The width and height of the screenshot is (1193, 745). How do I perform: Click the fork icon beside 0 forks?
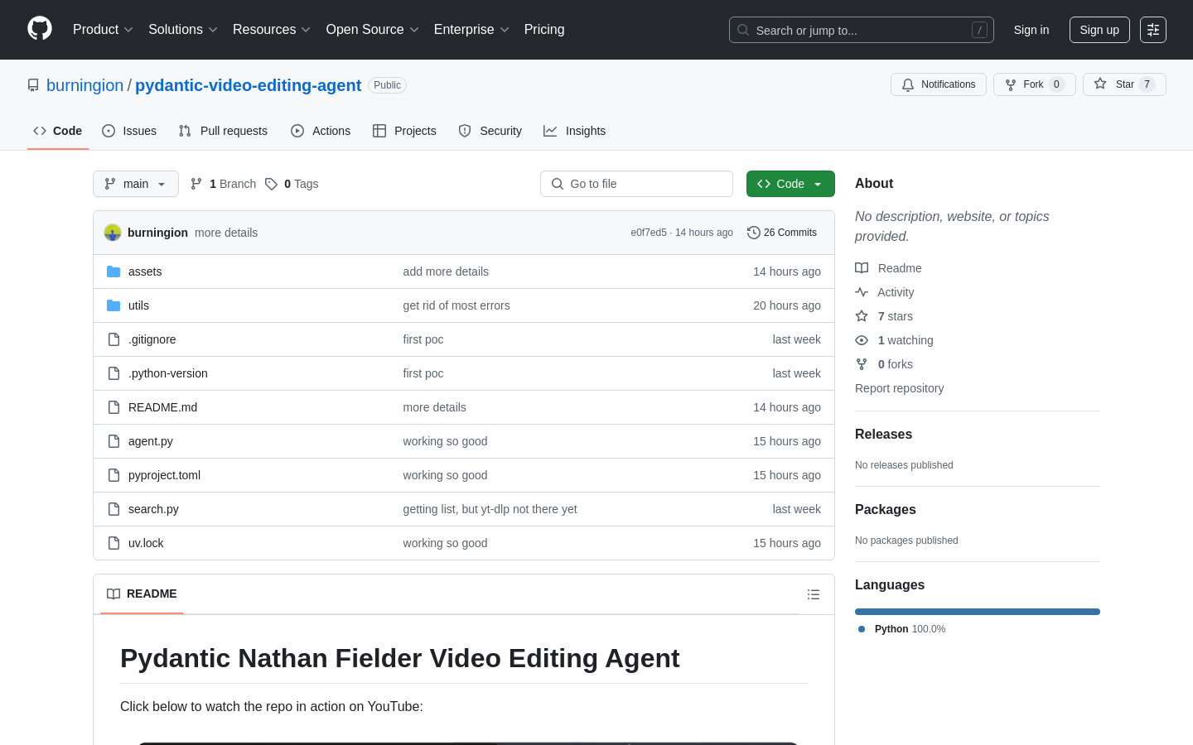(x=862, y=364)
